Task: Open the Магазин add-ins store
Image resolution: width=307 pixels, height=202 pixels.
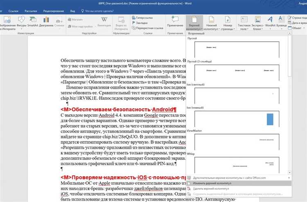Action: [x=75, y=20]
